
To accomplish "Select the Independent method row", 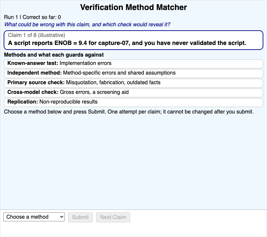I will click(133, 73).
